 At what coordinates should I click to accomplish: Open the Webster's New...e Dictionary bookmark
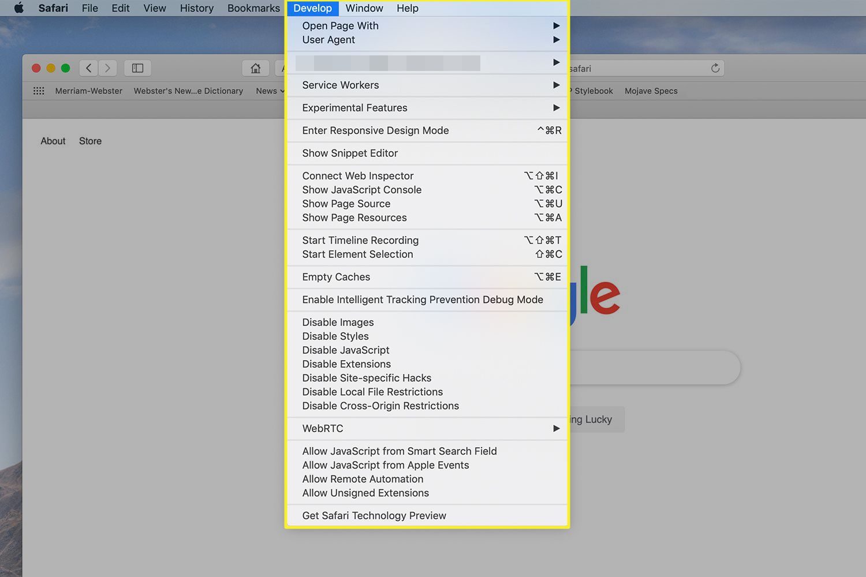click(188, 91)
